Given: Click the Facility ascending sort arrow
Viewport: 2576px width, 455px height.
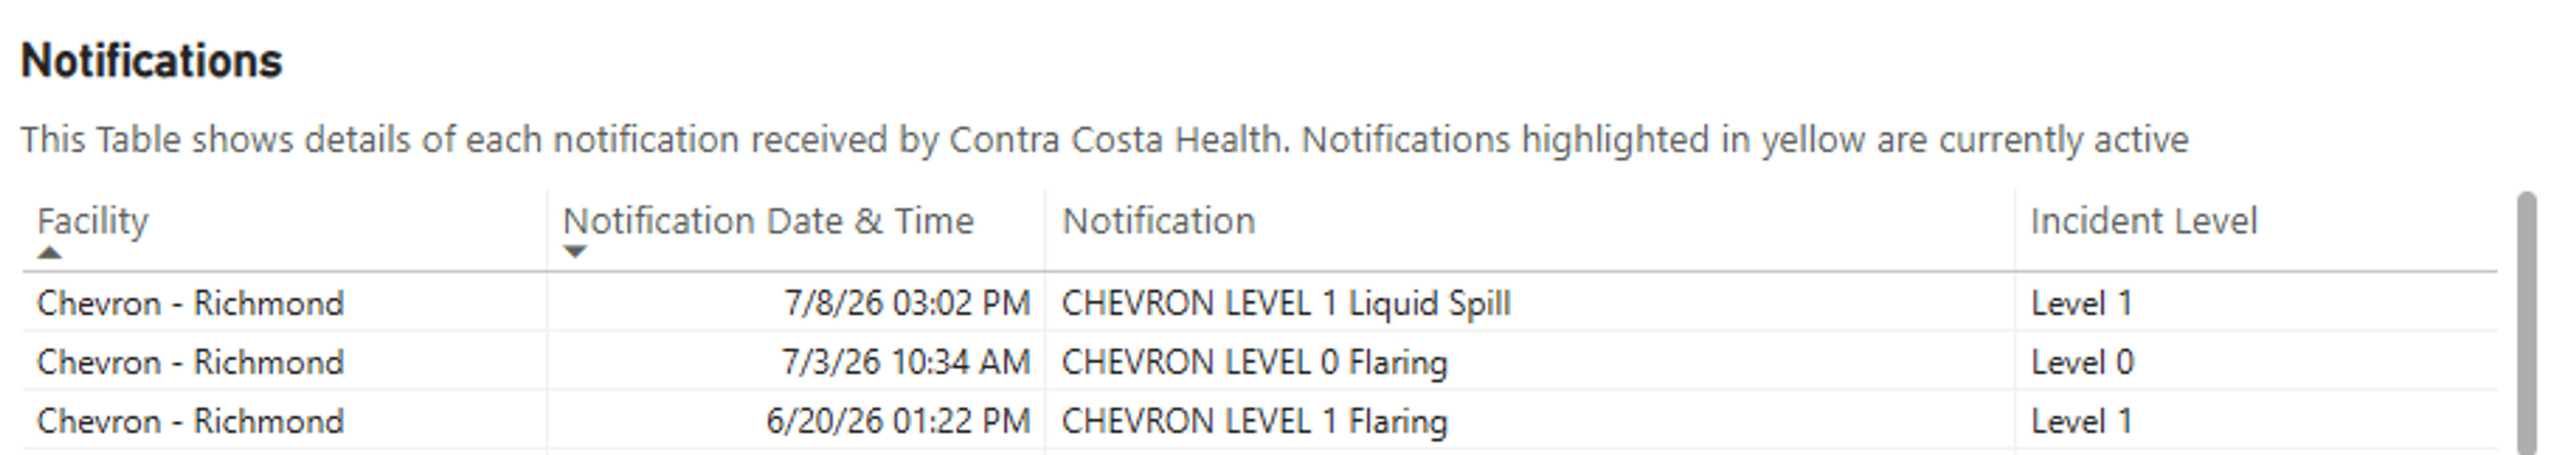Looking at the screenshot, I should (x=49, y=253).
